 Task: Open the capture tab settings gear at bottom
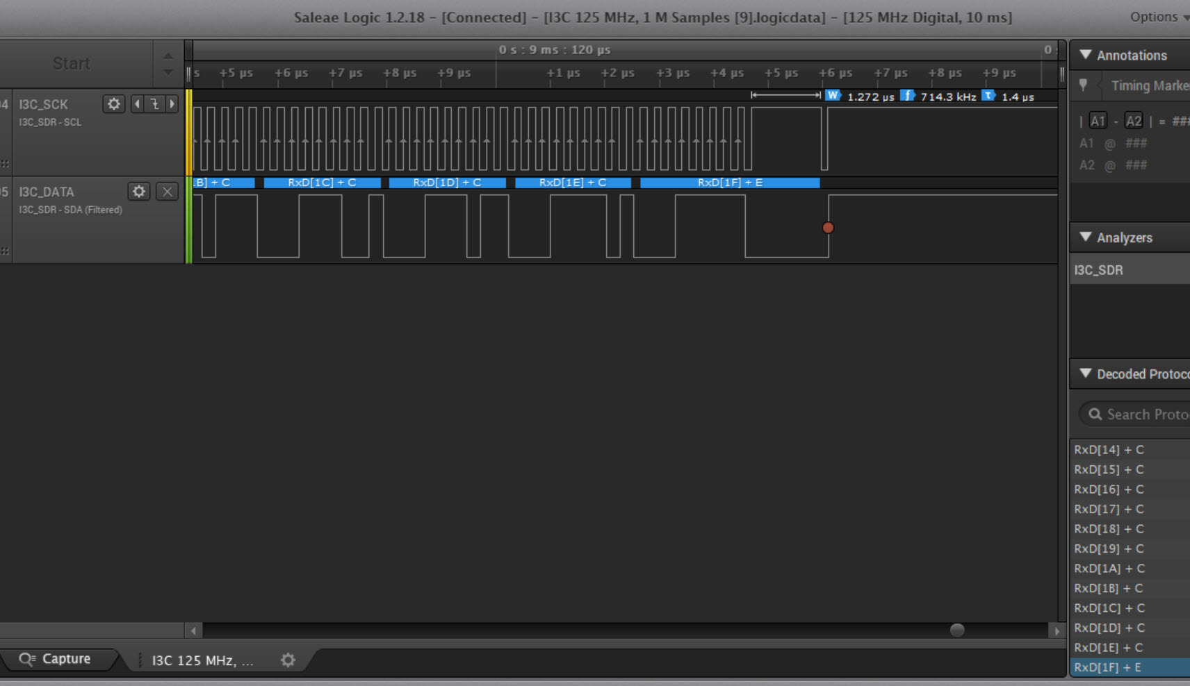coord(288,660)
